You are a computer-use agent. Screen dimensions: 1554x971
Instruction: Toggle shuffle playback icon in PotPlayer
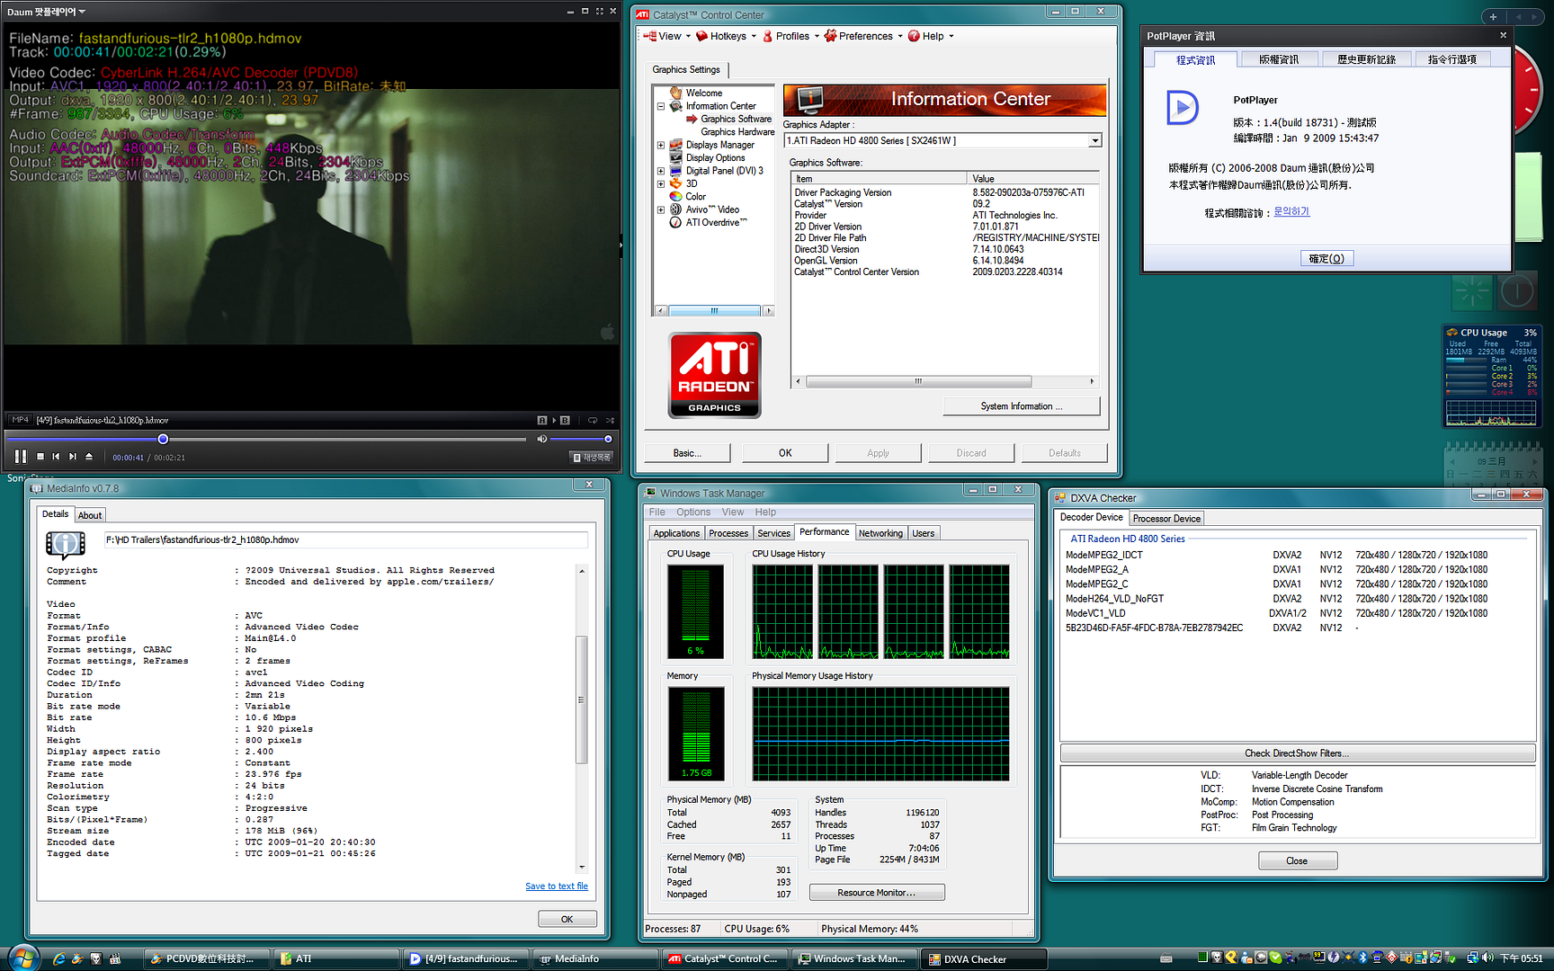tap(610, 420)
